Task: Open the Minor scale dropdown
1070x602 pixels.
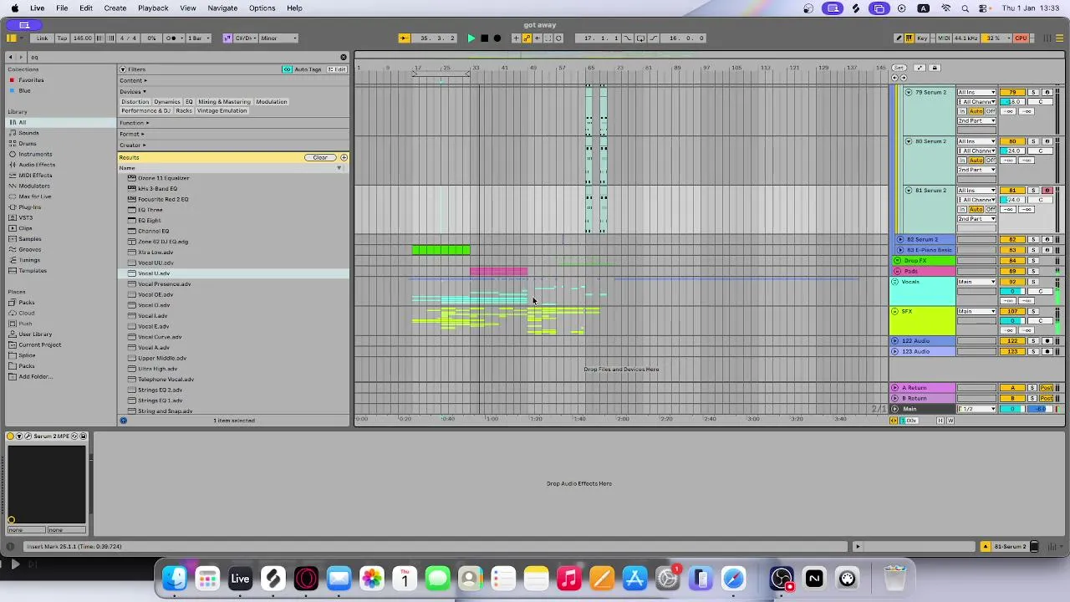Action: 278,38
